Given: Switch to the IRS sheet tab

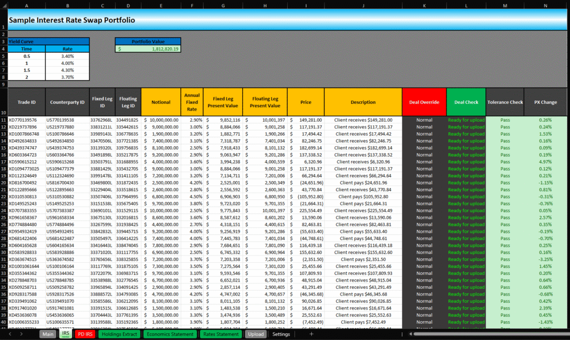Looking at the screenshot, I should pyautogui.click(x=66, y=334).
